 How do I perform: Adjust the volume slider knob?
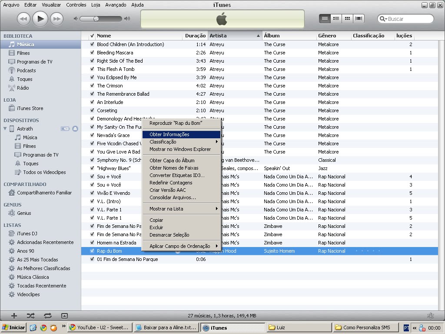pyautogui.click(x=96, y=19)
